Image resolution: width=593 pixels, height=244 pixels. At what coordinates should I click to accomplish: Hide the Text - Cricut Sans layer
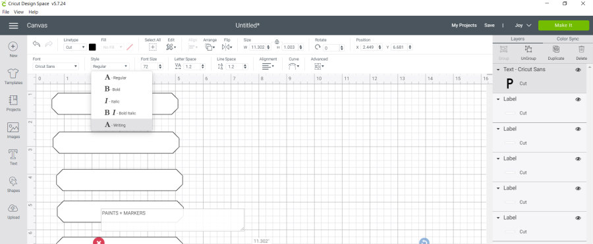[578, 70]
